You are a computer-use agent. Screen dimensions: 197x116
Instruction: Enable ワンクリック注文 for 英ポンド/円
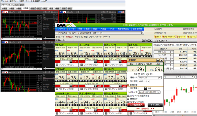[106, 65]
